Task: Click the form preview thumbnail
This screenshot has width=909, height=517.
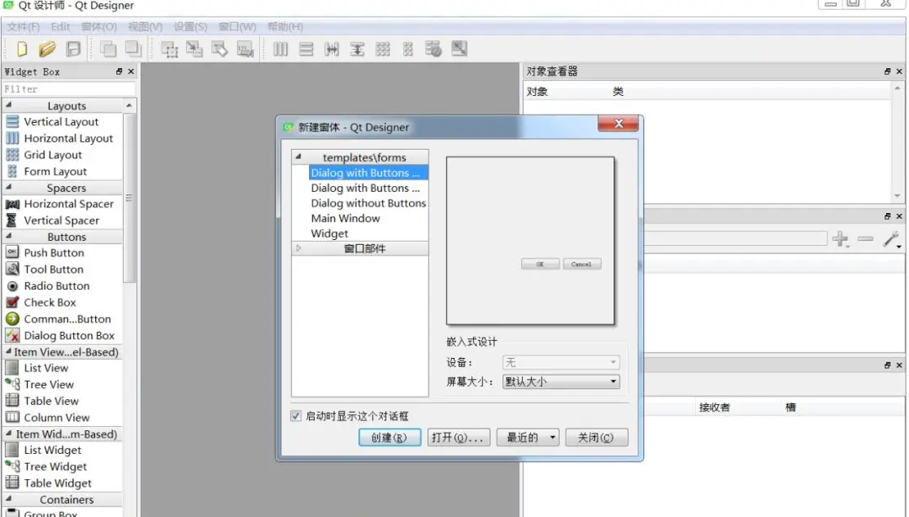Action: (x=530, y=241)
